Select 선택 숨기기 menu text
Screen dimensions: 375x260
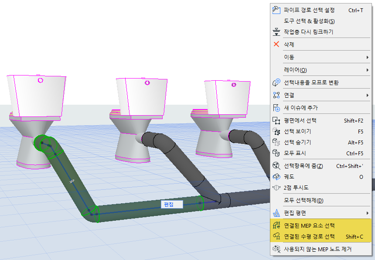point(297,142)
